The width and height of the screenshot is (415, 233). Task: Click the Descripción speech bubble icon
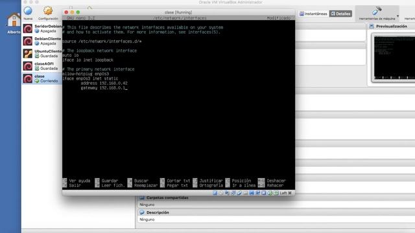142,212
